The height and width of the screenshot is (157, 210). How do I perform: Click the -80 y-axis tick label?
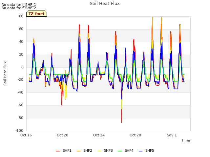tap(20, 118)
